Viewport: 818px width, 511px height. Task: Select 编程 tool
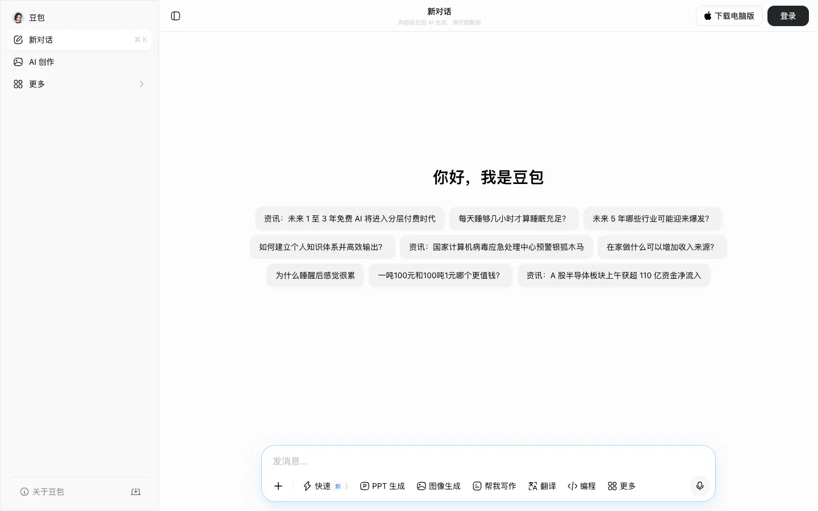coord(582,486)
